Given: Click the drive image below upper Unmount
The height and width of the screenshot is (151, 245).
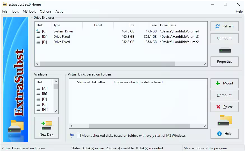Looking at the screenshot, I should click(x=225, y=50).
